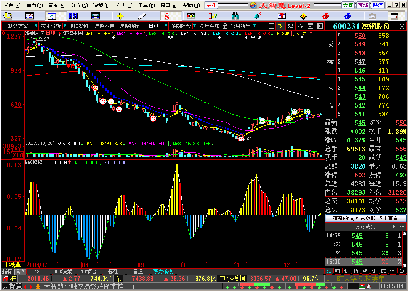
Task: Toggle the 指标 mode at bottom left
Action: coord(7,271)
